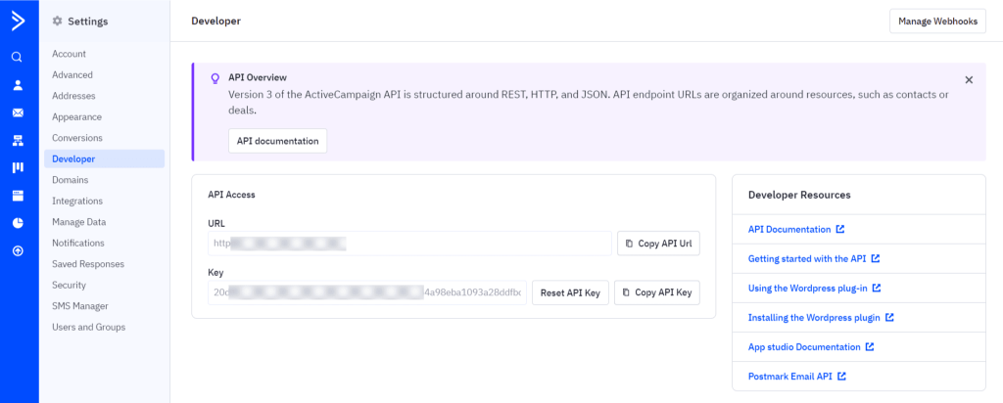Click the upgrade arrow circle icon
The height and width of the screenshot is (403, 1003).
[18, 251]
